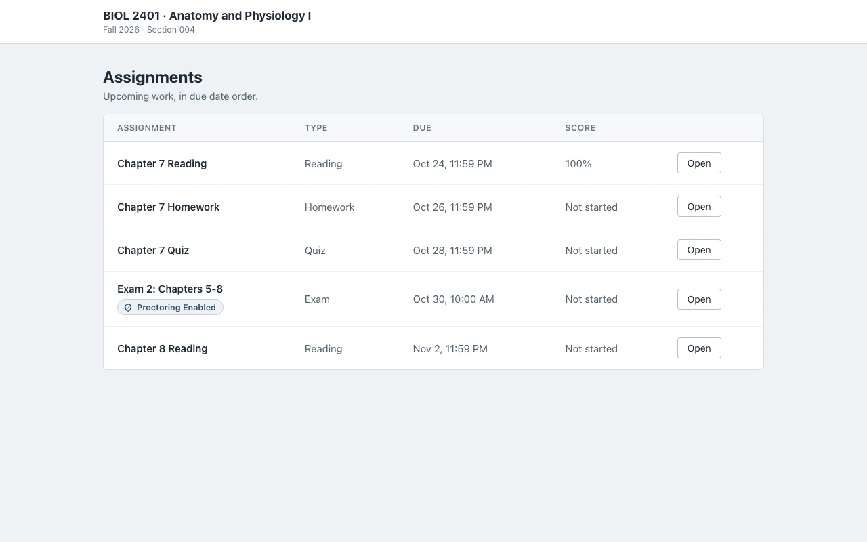Click the DUE column header

pyautogui.click(x=422, y=128)
